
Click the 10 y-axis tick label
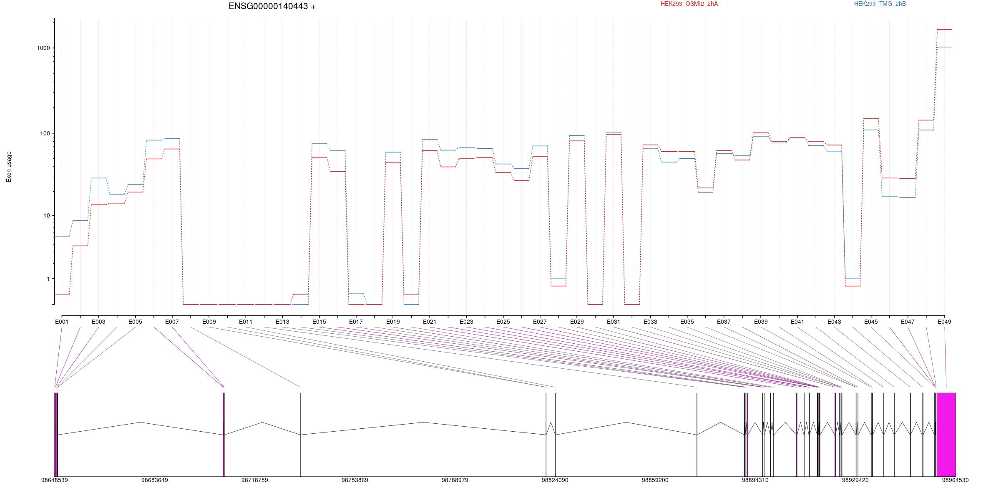47,215
